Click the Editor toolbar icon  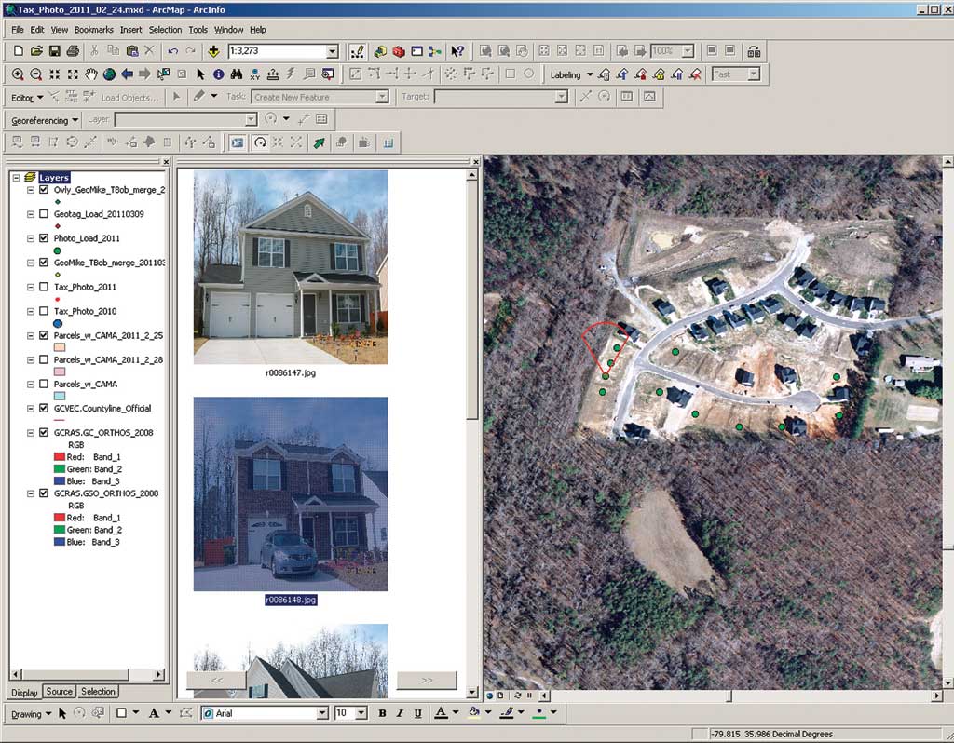coord(358,52)
